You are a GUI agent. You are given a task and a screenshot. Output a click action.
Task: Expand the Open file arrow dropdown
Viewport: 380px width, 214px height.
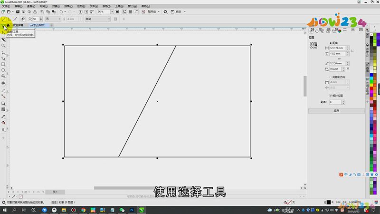point(13,11)
